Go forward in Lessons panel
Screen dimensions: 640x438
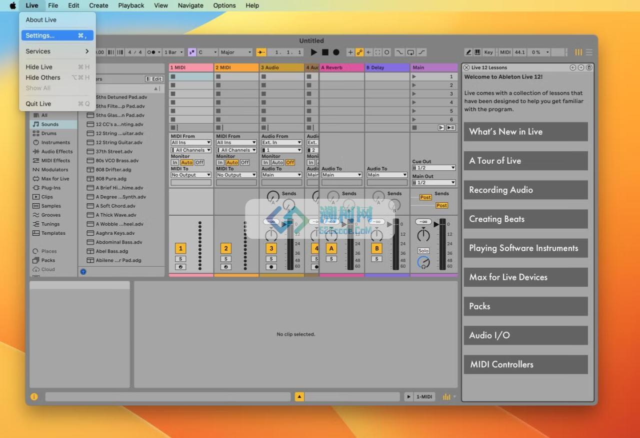(581, 68)
